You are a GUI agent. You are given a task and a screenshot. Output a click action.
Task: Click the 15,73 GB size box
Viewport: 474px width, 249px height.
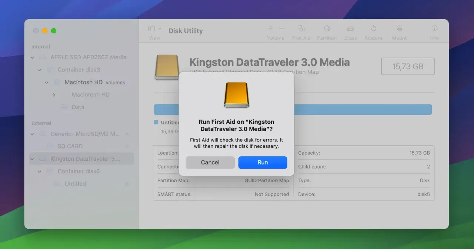point(408,67)
